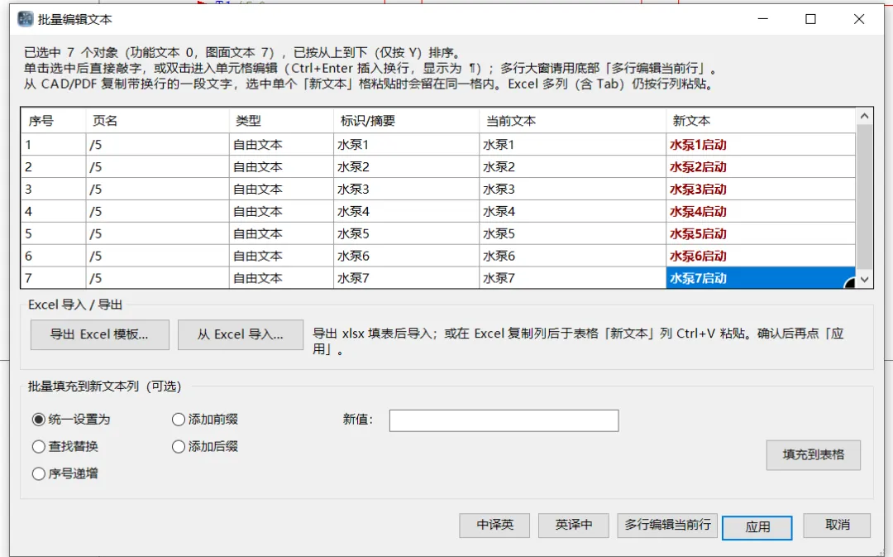This screenshot has height=557, width=893.
Task: Maximize the 批量编辑文本 dialog
Action: pyautogui.click(x=810, y=19)
